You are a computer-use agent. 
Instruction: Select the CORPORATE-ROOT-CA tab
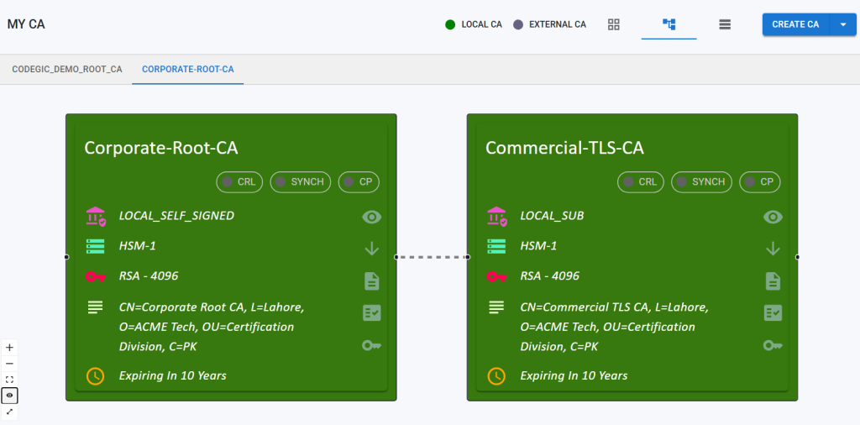[x=188, y=69]
